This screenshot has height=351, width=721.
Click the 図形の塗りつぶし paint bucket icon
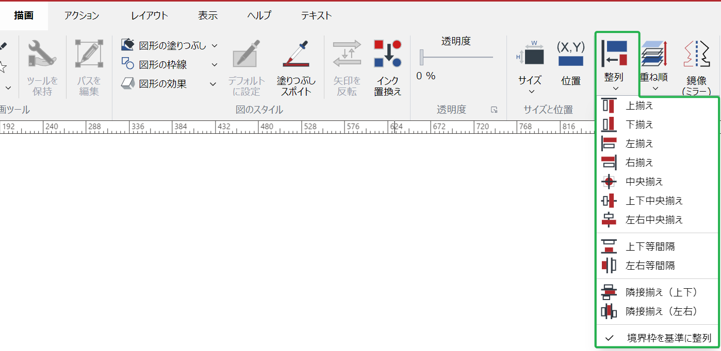[128, 45]
